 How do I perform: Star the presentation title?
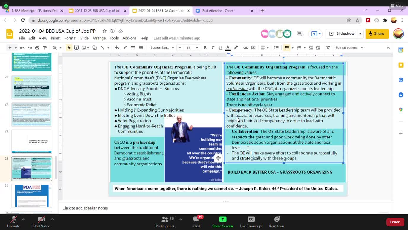[x=105, y=31]
